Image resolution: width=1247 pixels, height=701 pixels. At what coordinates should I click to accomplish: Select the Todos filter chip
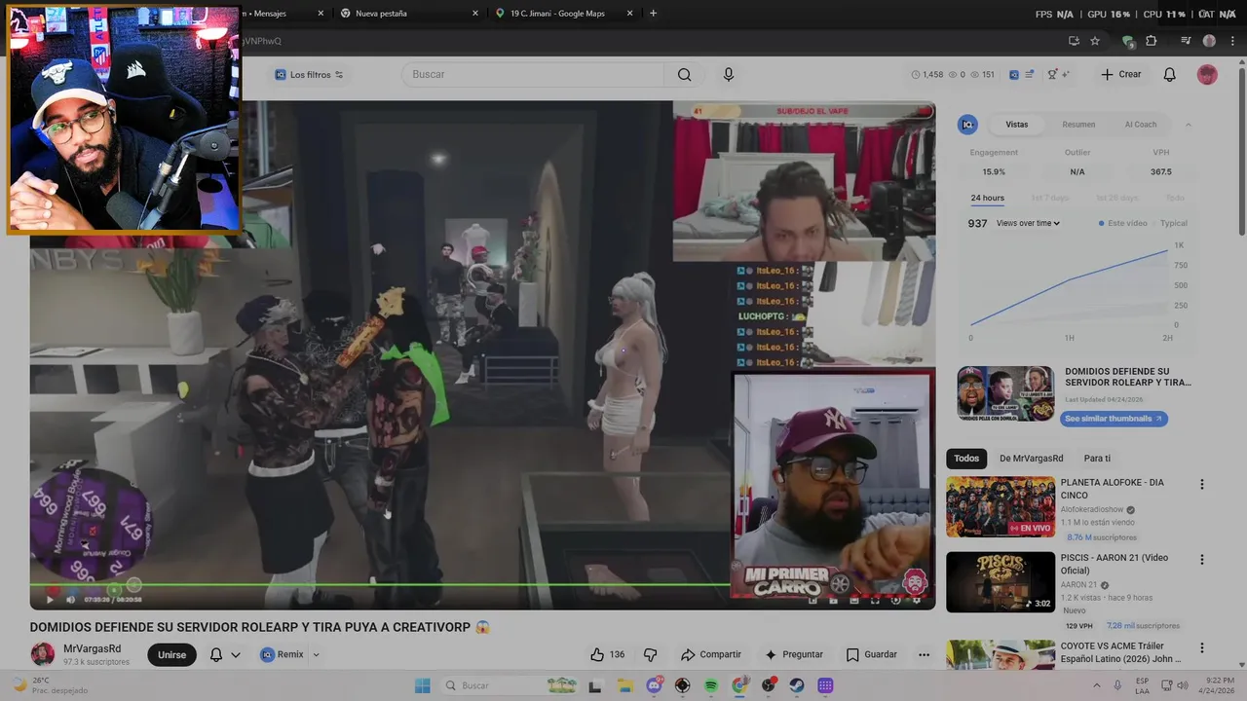(x=966, y=459)
